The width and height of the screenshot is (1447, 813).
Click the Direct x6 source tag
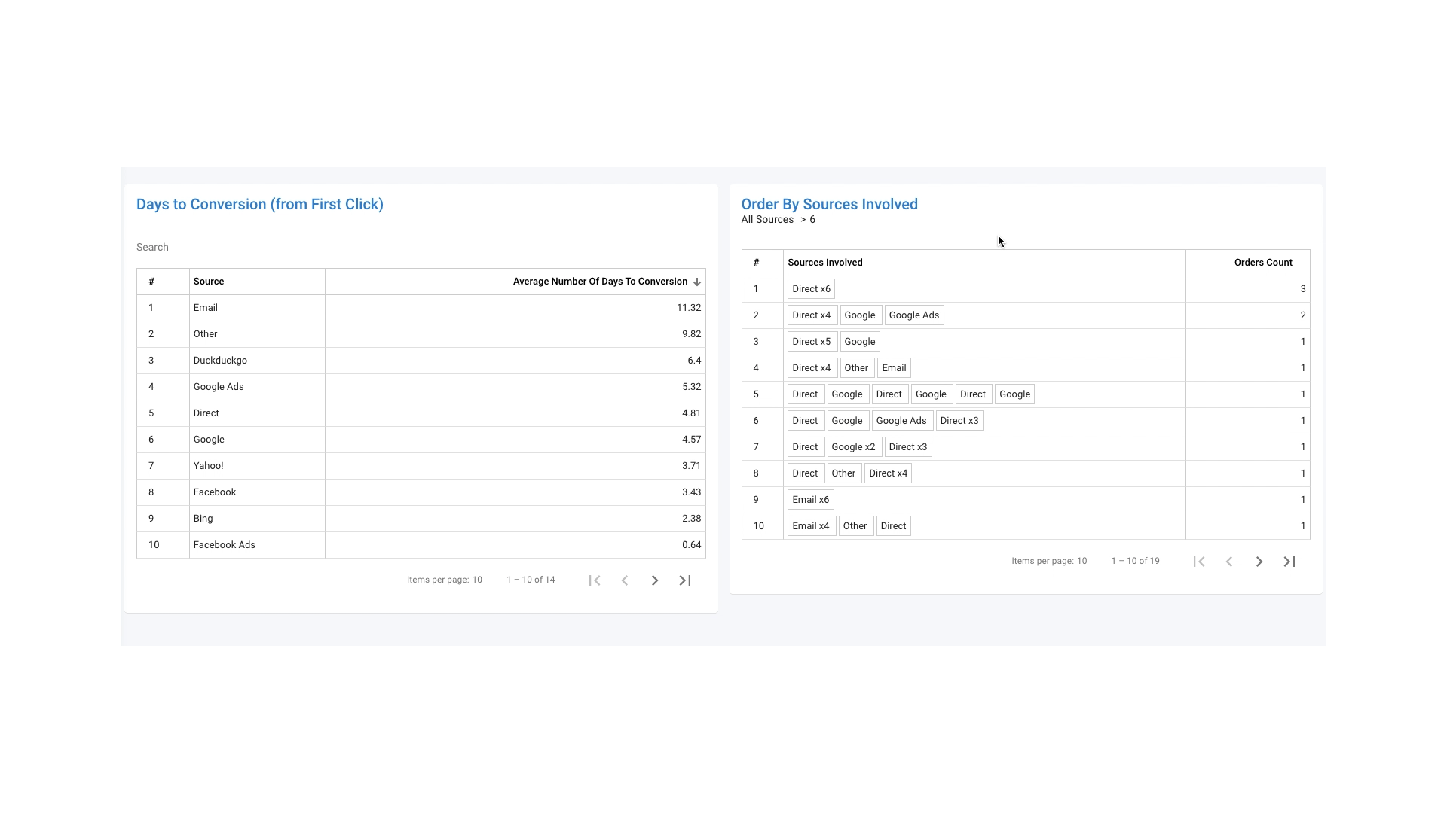coord(811,289)
